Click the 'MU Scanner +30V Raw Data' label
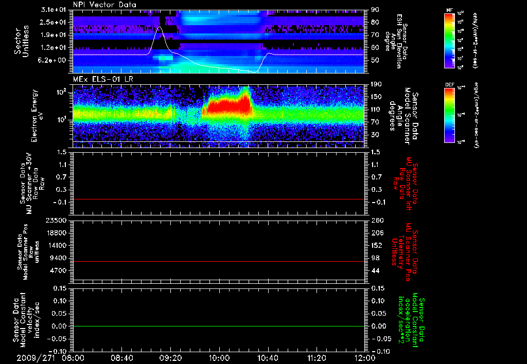The height and width of the screenshot is (364, 527). click(x=32, y=184)
